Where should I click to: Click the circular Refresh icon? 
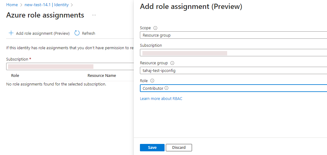point(77,33)
